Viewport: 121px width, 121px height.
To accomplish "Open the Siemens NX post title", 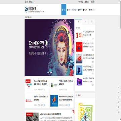I will click(41, 82).
